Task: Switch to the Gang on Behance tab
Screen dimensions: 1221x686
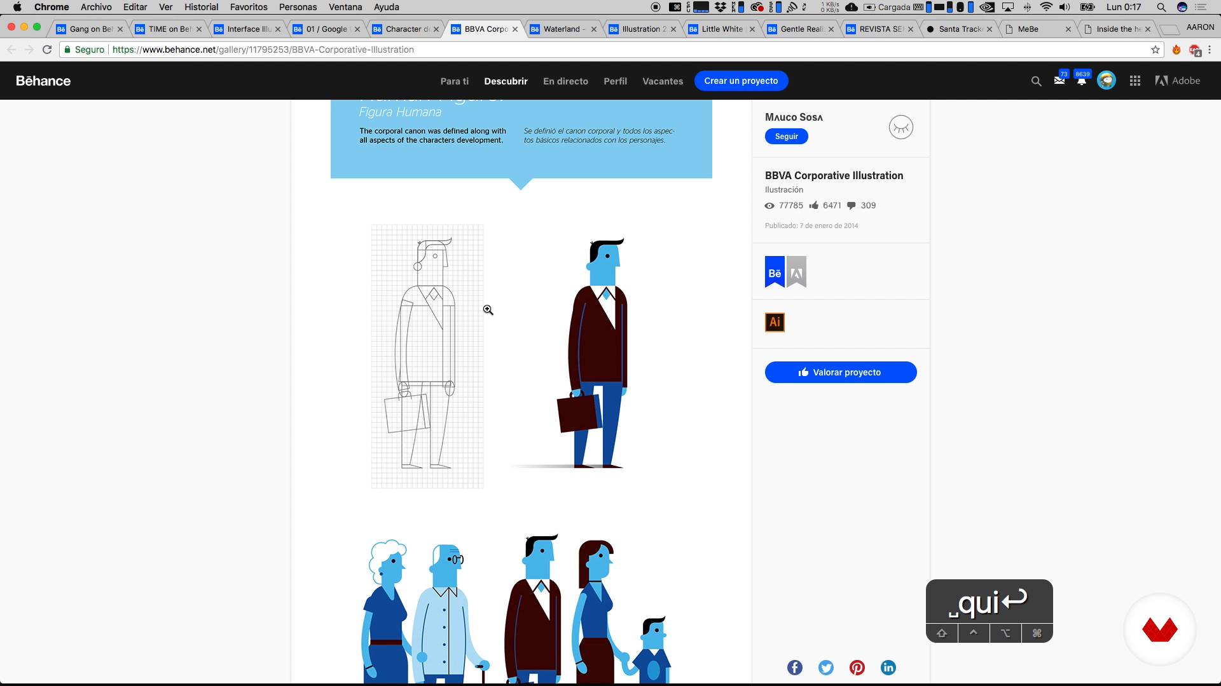Action: coord(89,29)
